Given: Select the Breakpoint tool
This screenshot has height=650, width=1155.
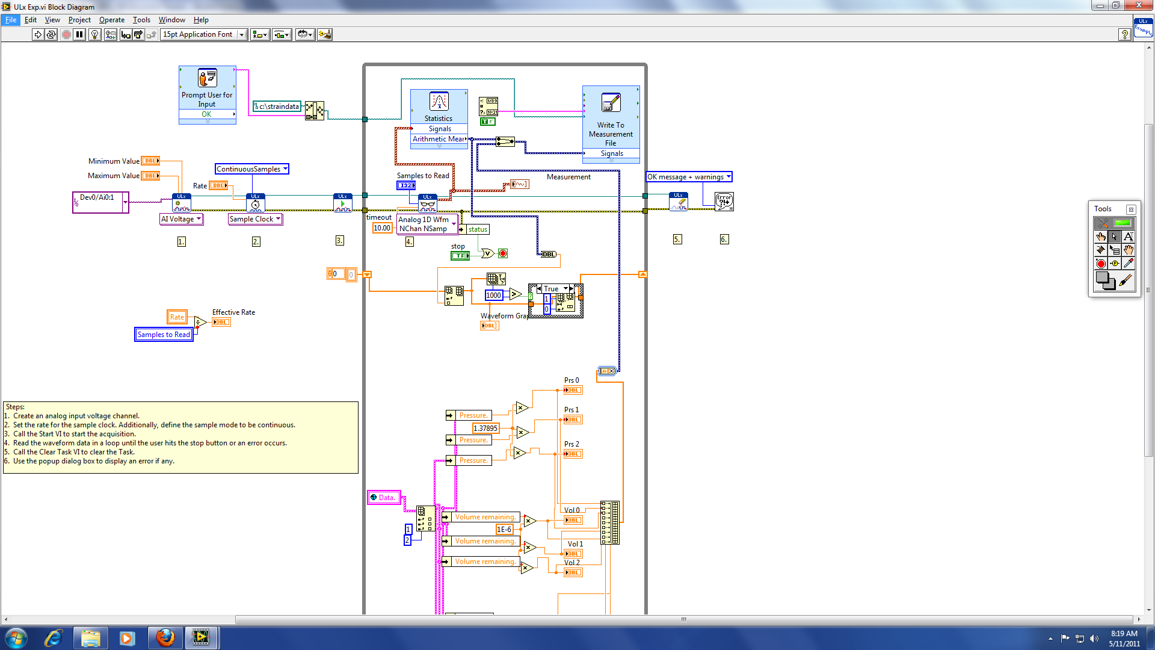Looking at the screenshot, I should [x=1100, y=264].
